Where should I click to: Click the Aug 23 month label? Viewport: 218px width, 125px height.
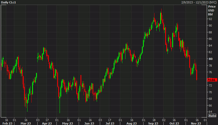tap(131, 123)
